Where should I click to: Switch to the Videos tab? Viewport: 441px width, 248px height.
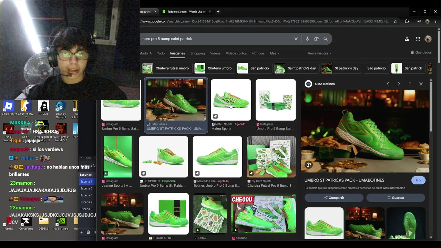(215, 53)
